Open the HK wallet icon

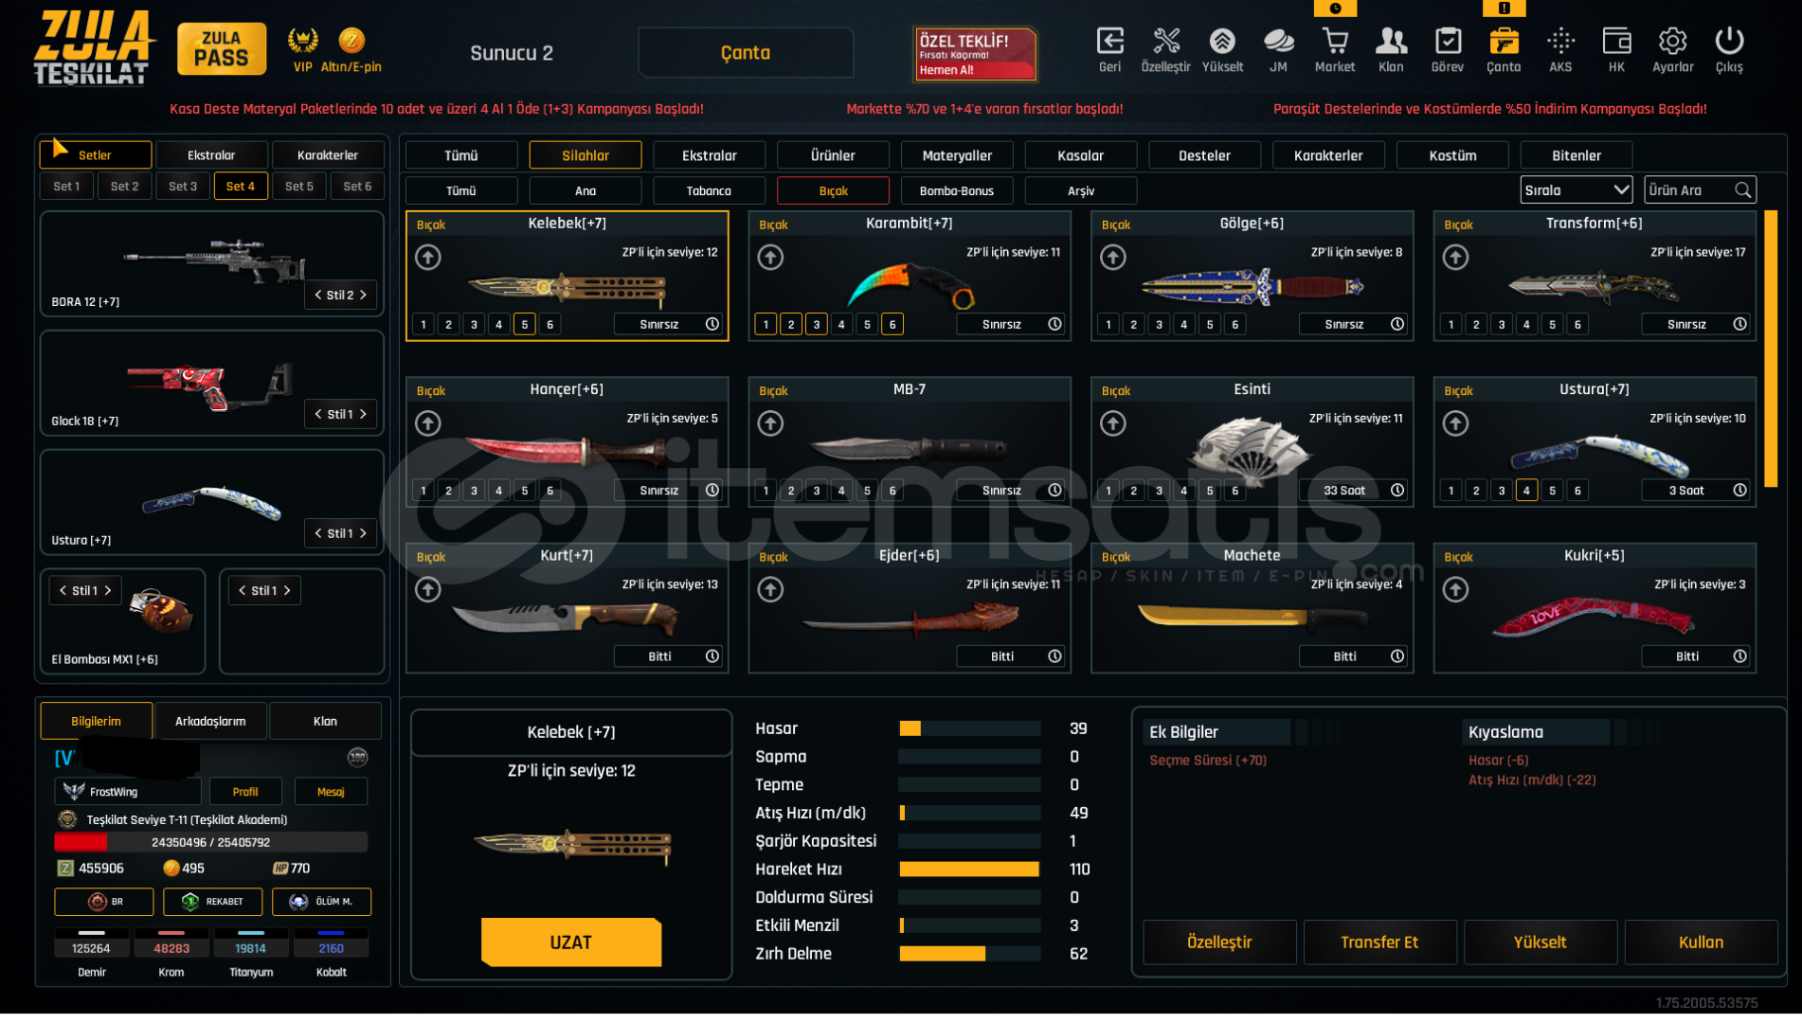click(1616, 41)
